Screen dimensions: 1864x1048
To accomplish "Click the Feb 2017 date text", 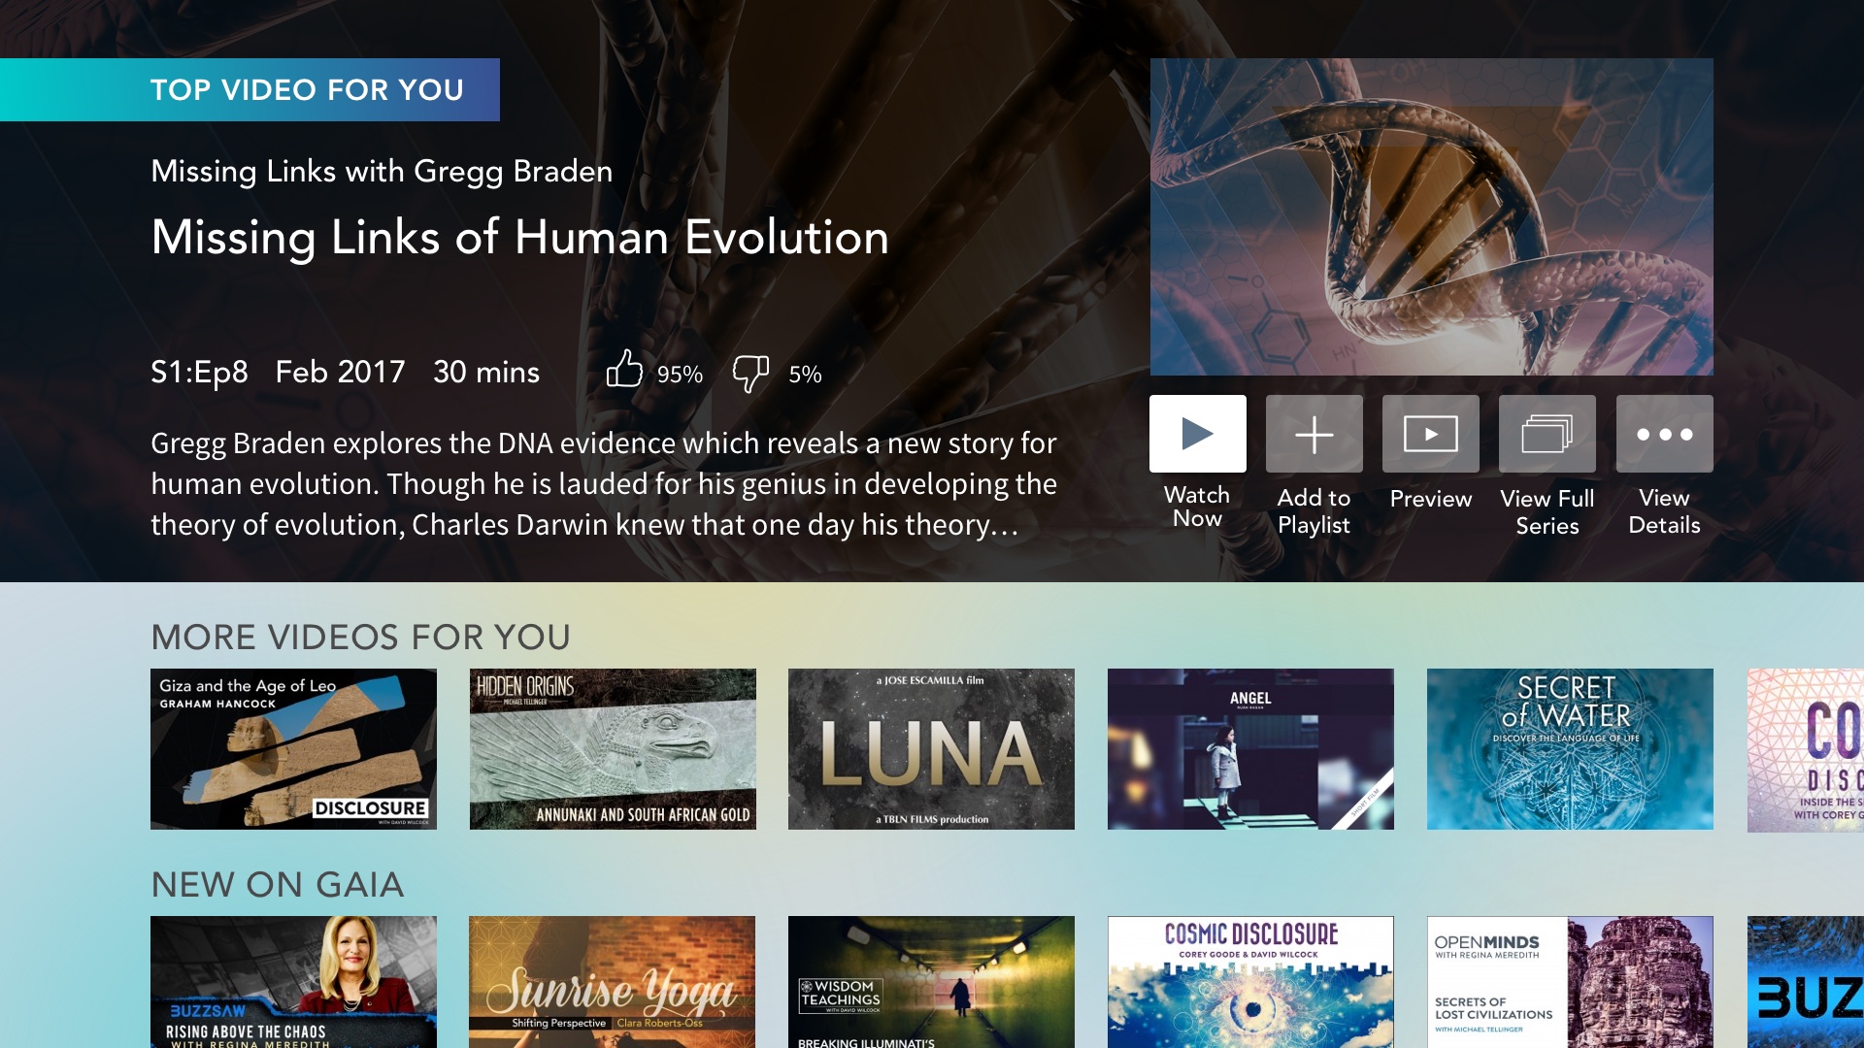I will 340,372.
